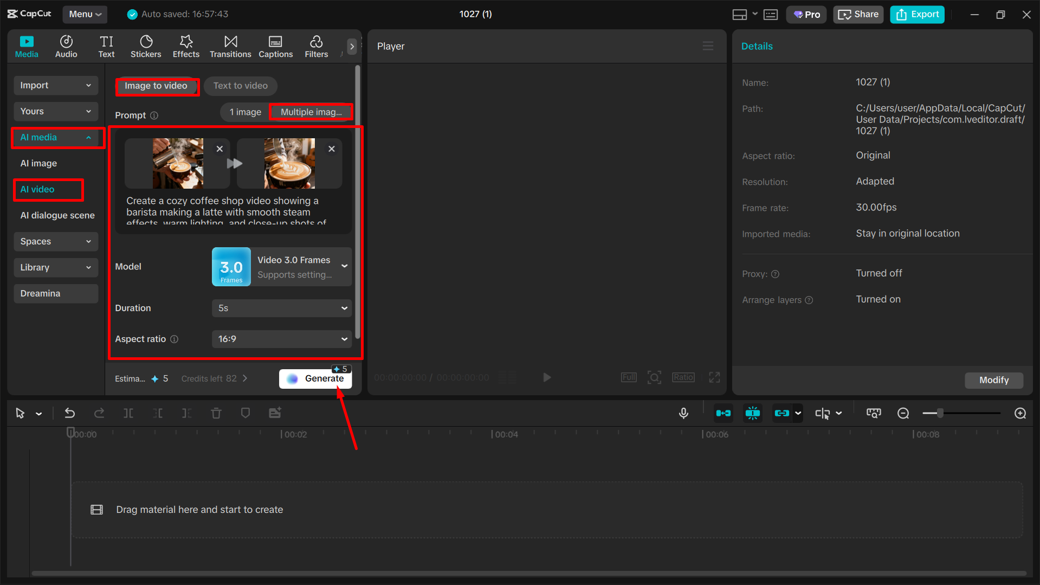The width and height of the screenshot is (1040, 585).
Task: Open the Transitions panel
Action: coord(230,46)
